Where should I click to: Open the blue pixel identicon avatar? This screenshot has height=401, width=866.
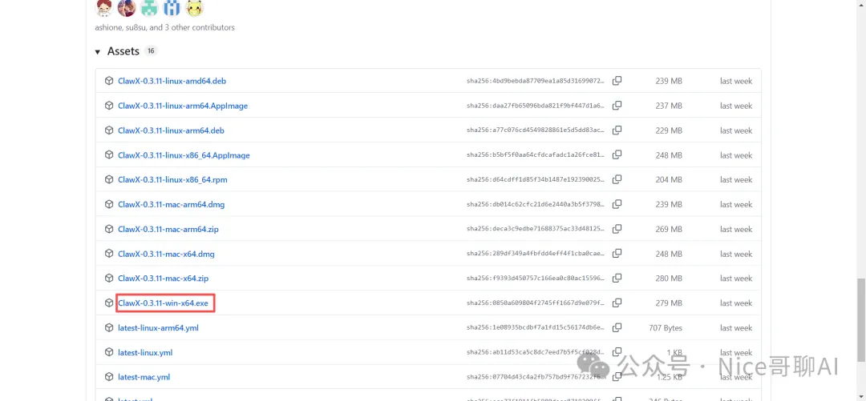pos(172,7)
